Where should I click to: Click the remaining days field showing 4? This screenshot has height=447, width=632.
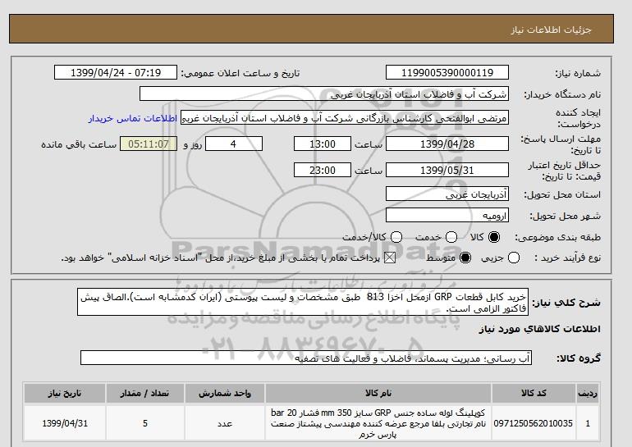[x=234, y=144]
